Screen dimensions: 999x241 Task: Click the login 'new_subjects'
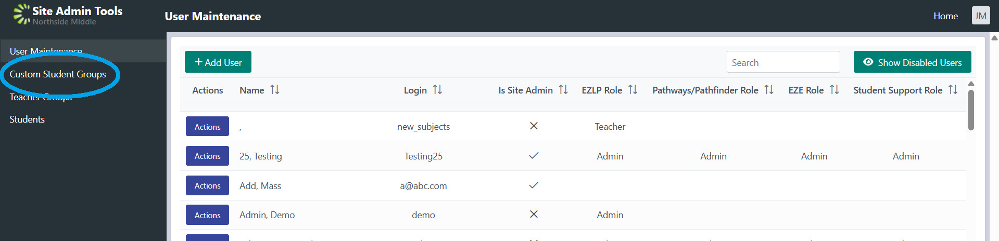point(423,127)
